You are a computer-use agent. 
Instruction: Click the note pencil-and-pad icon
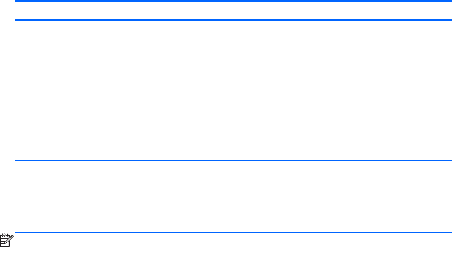[x=6, y=239]
